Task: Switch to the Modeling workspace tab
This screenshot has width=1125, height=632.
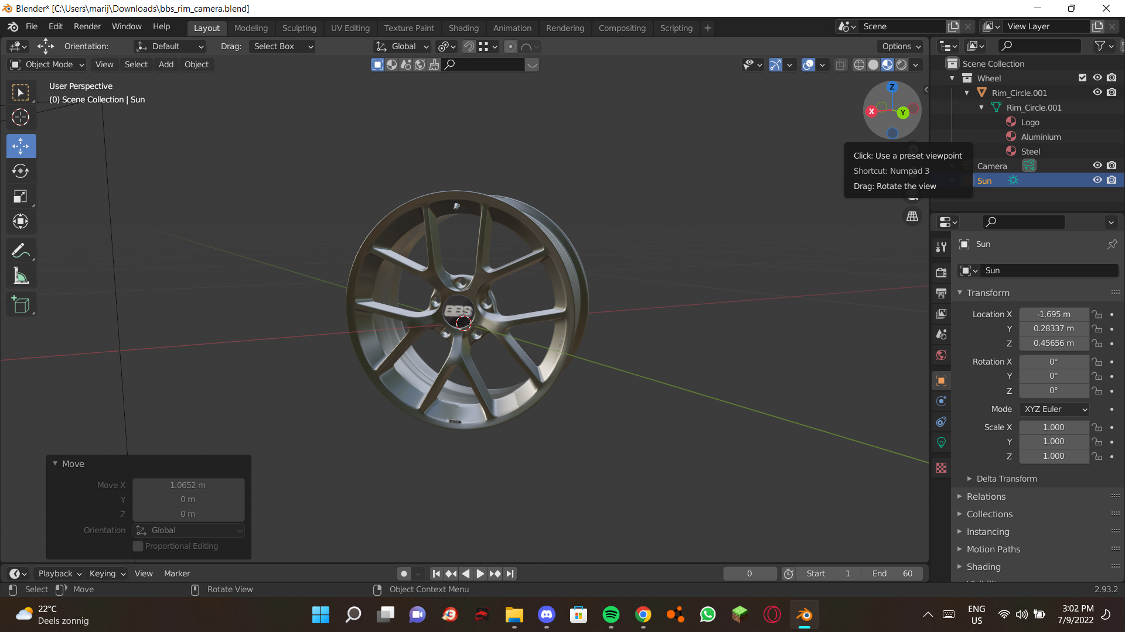Action: tap(251, 28)
